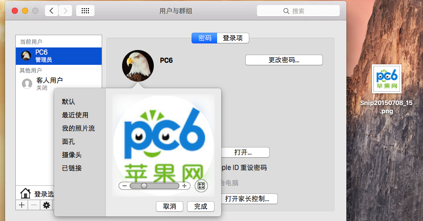Click the 更改密码... button
This screenshot has width=423, height=221.
coord(284,60)
